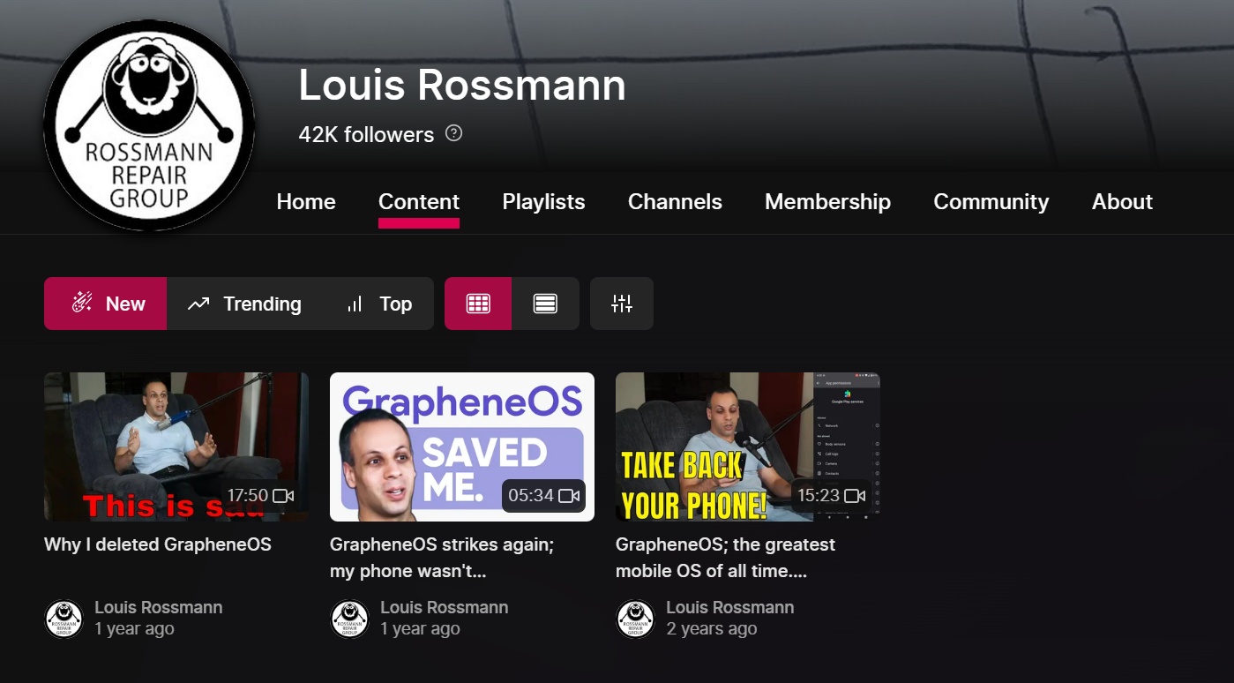Switch to list view layout
Viewport: 1234px width, 683px height.
click(x=545, y=304)
